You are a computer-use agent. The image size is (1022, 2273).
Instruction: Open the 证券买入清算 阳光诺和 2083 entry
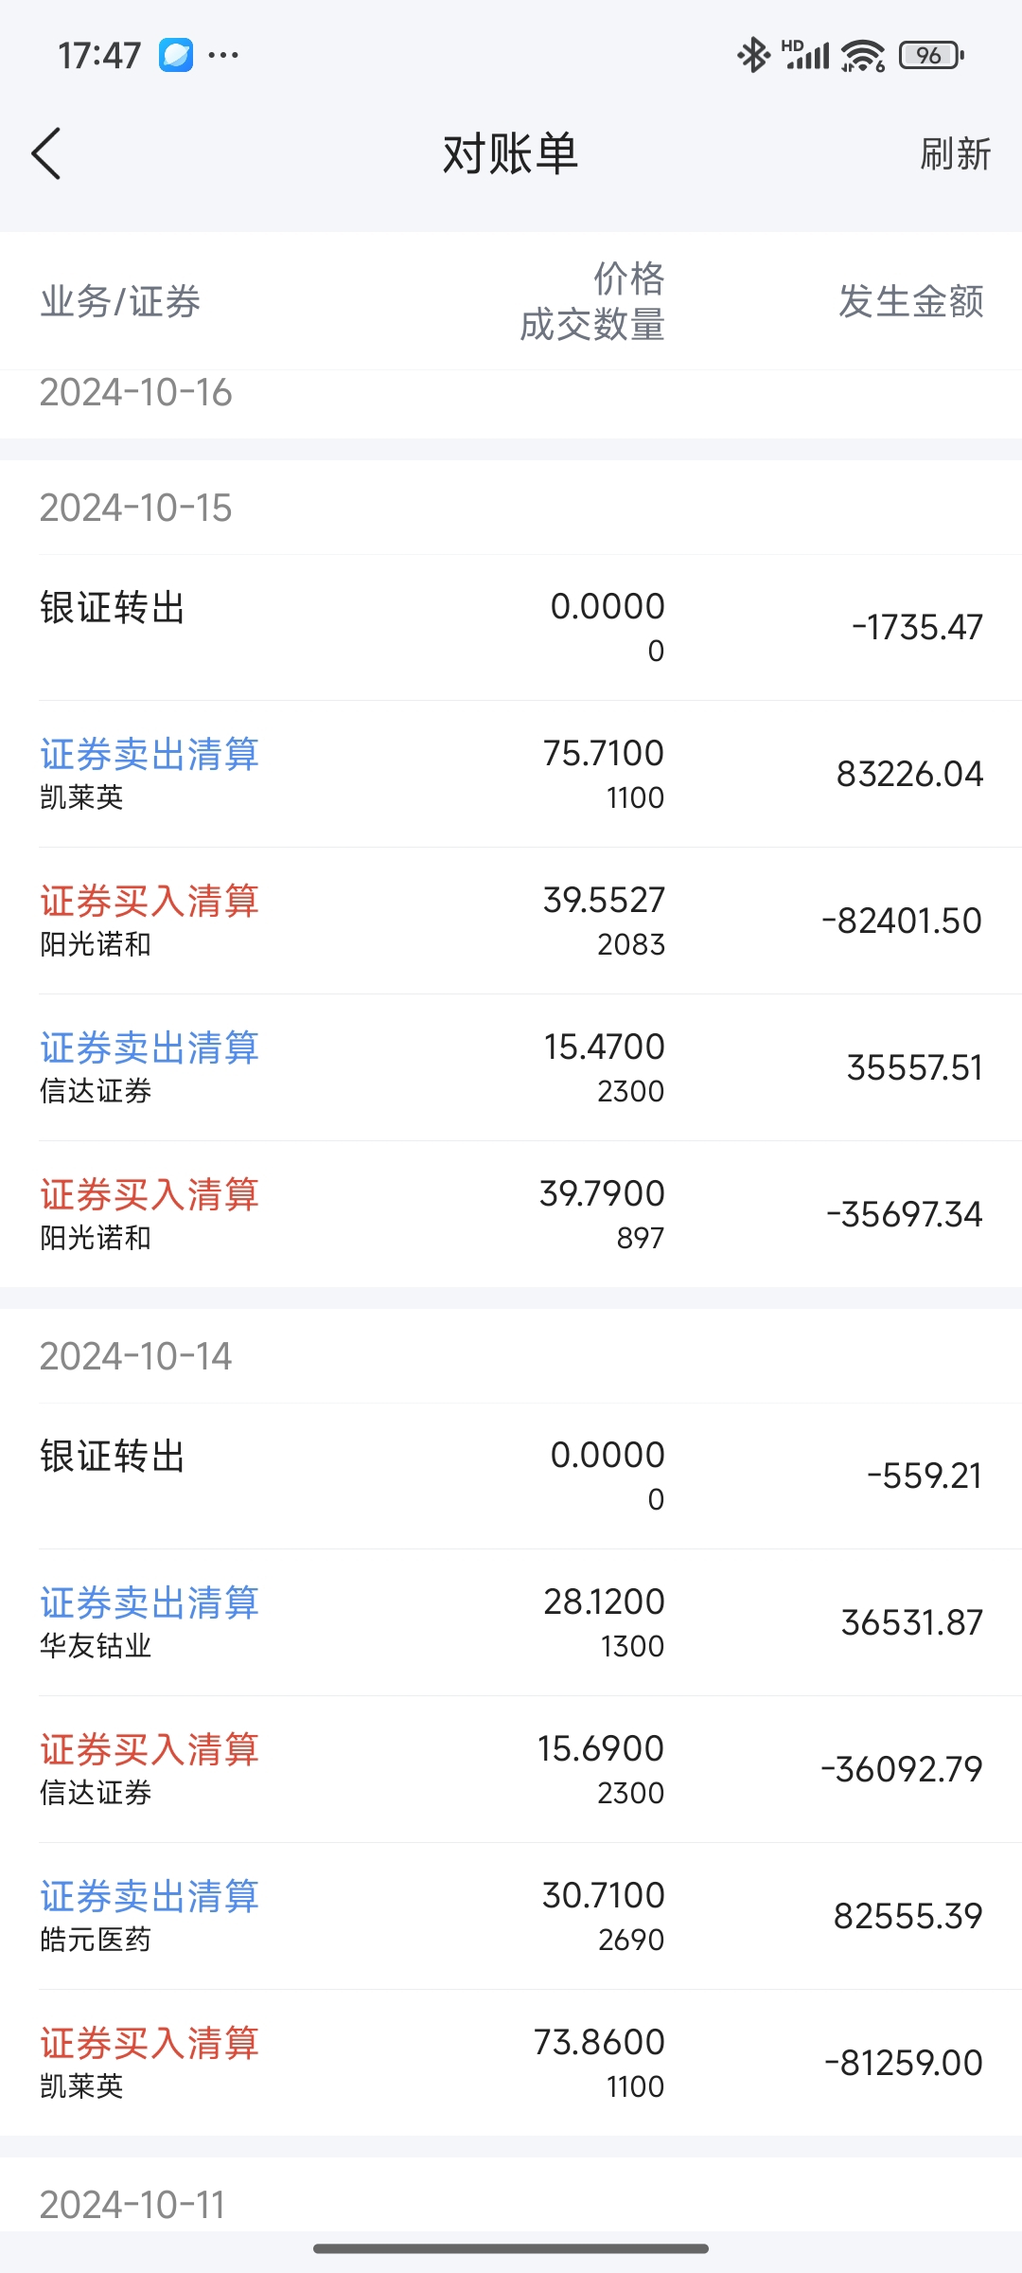[511, 921]
